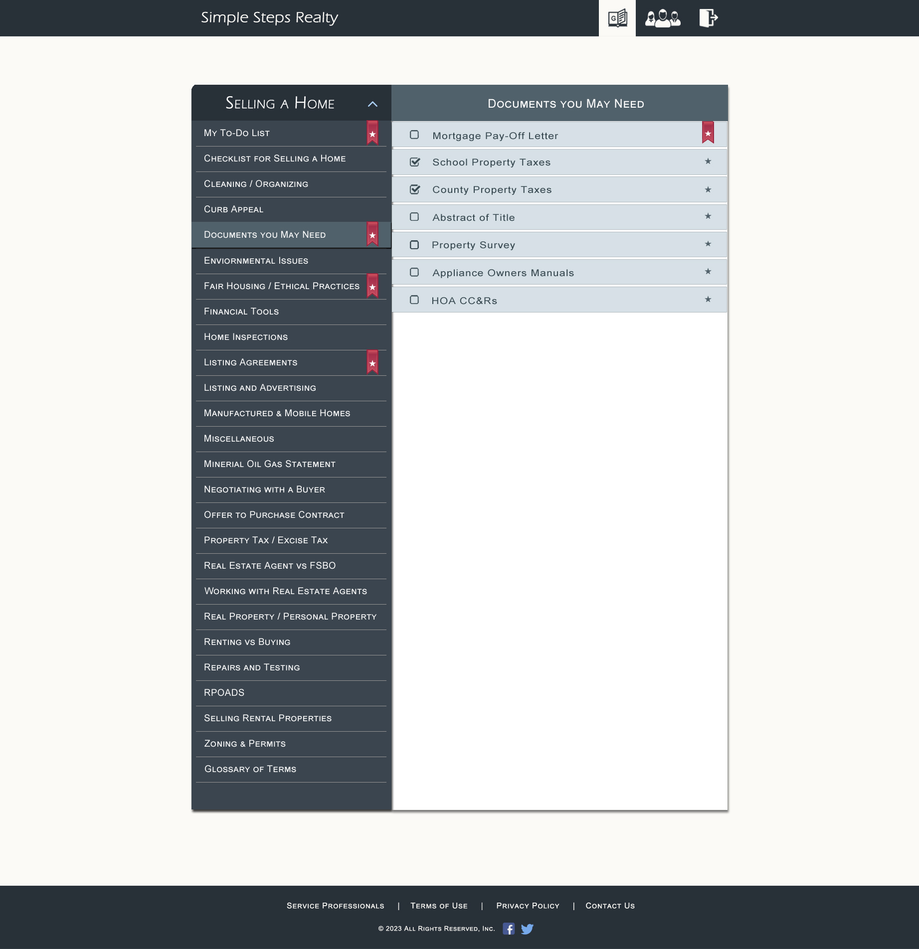Select Financial Tools in the sidebar
This screenshot has width=919, height=949.
[241, 312]
